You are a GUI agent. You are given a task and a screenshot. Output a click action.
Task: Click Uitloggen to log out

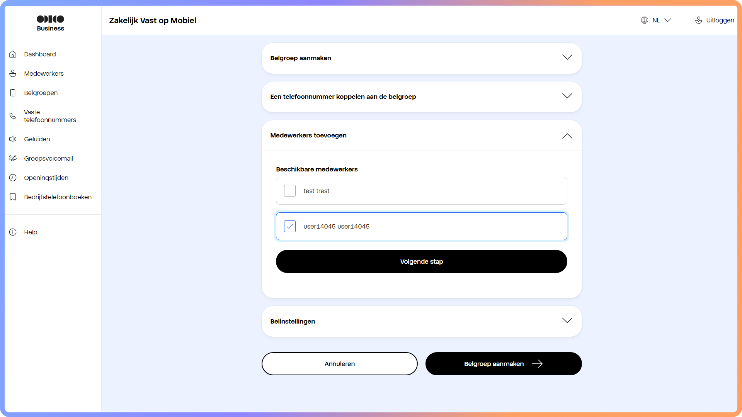tap(720, 20)
